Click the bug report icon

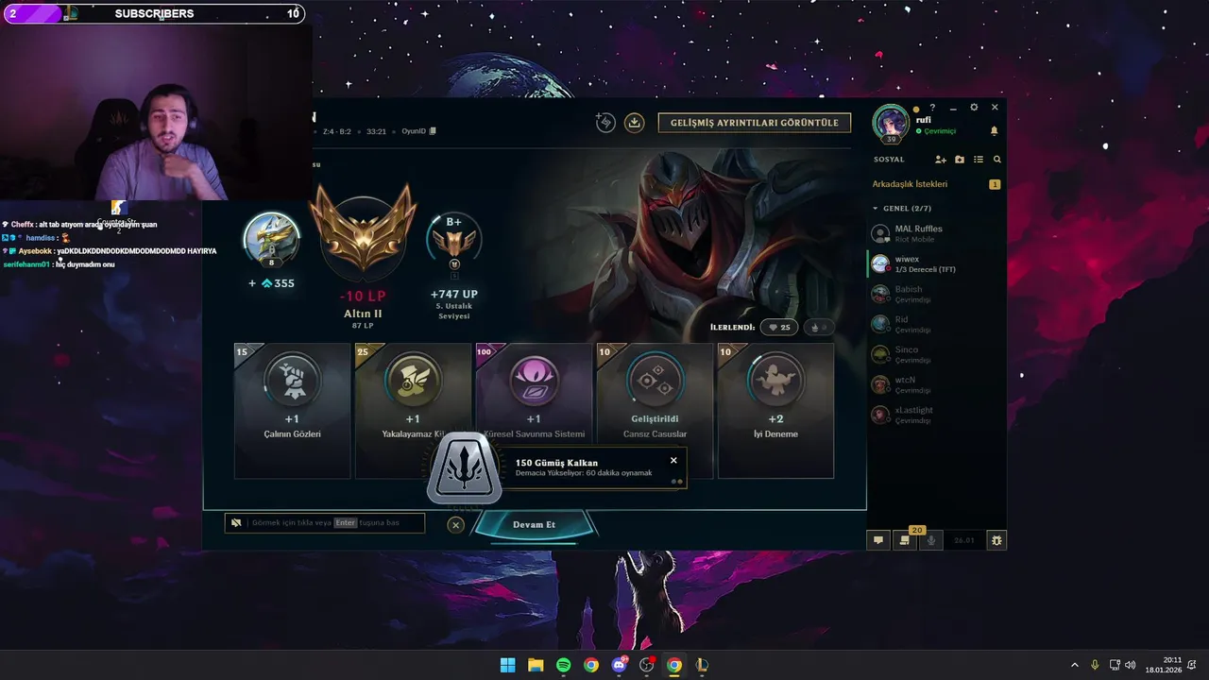coord(996,540)
